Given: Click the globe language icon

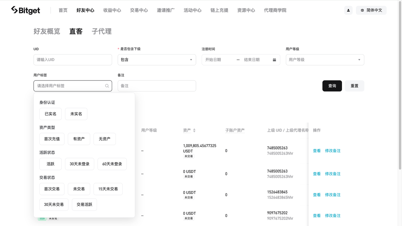Looking at the screenshot, I should [x=362, y=10].
